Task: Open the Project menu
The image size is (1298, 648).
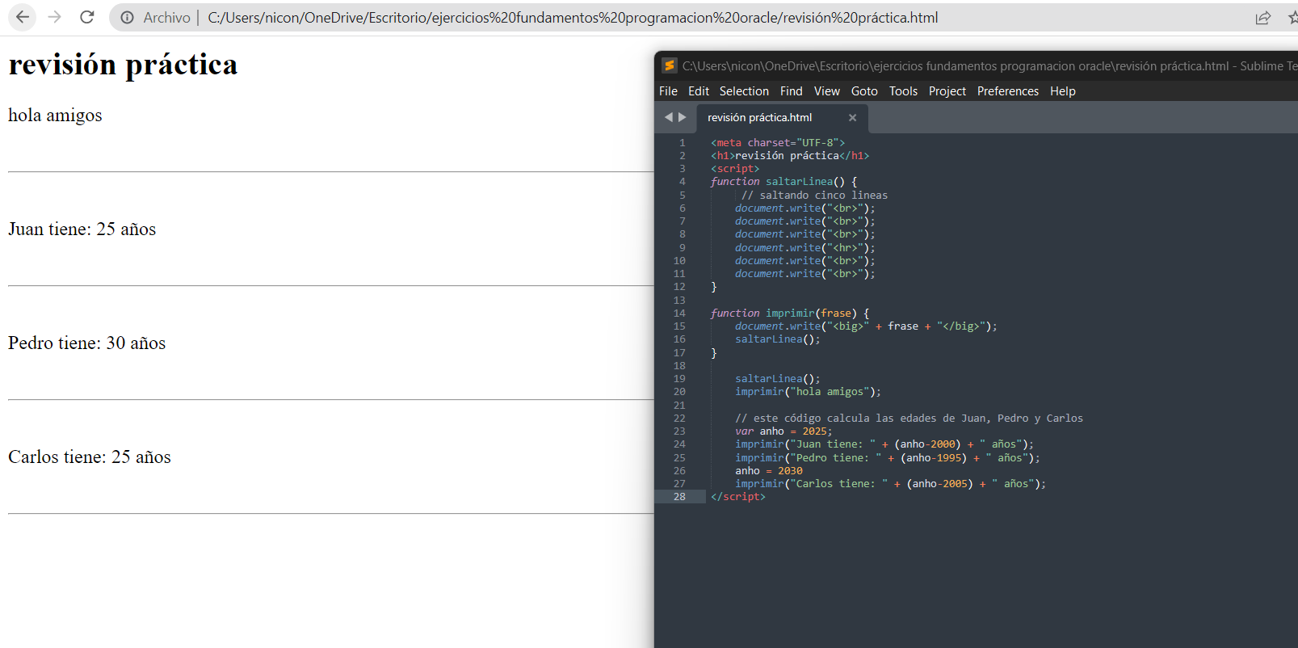Action: pyautogui.click(x=947, y=91)
